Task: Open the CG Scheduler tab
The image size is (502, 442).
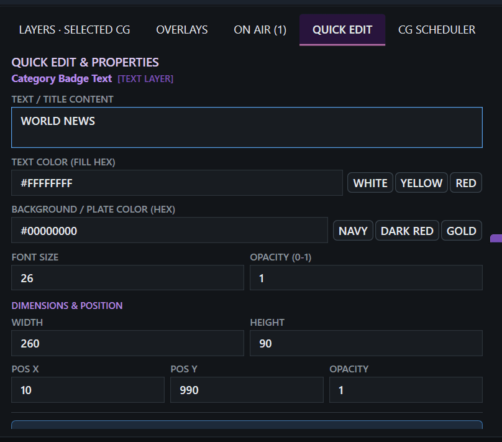Action: point(437,30)
